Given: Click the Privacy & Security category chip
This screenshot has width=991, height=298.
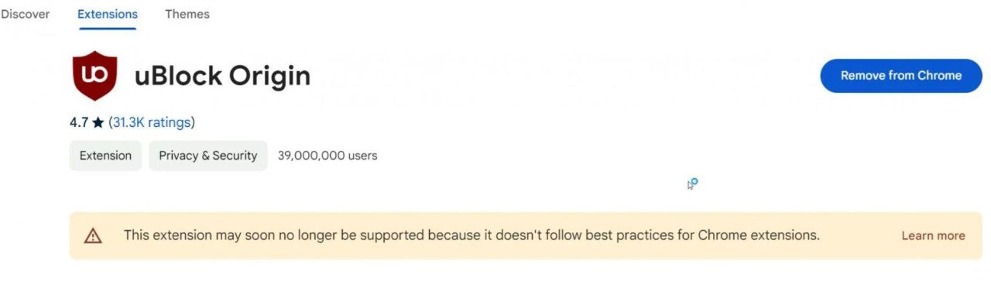Looking at the screenshot, I should pyautogui.click(x=208, y=156).
